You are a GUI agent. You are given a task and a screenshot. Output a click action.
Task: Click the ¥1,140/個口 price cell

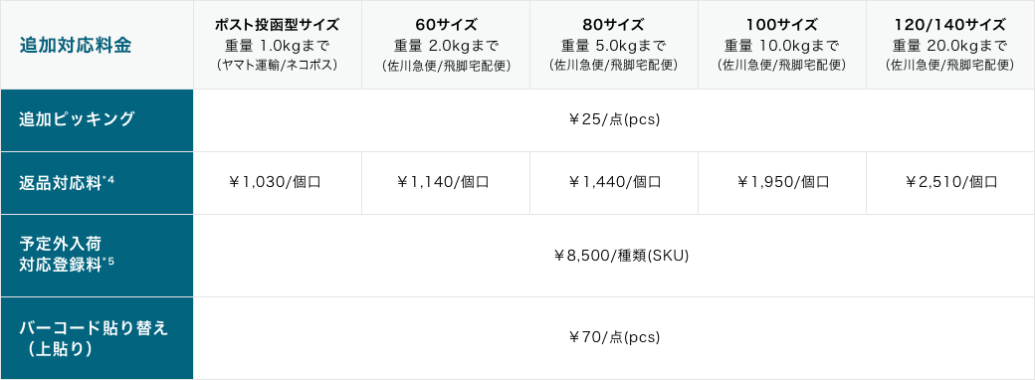(x=446, y=183)
